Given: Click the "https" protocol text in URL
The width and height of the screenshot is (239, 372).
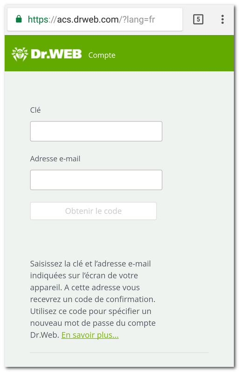Looking at the screenshot, I should click(x=38, y=20).
